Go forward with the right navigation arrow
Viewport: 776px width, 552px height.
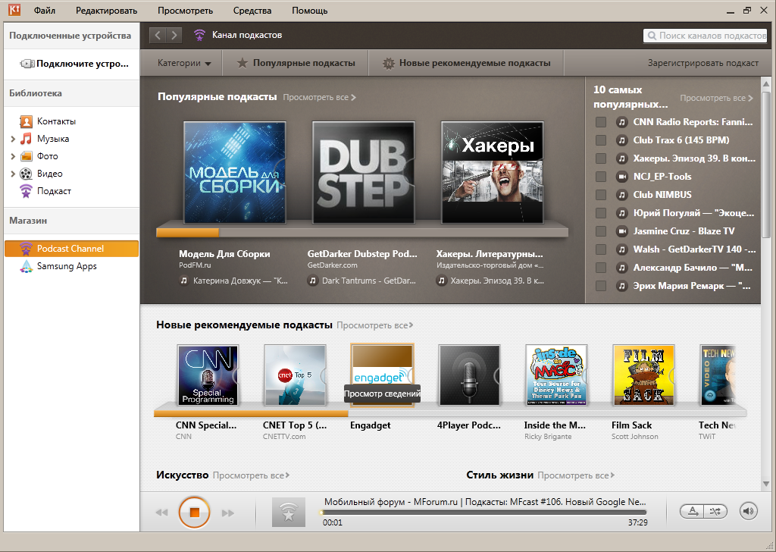174,35
